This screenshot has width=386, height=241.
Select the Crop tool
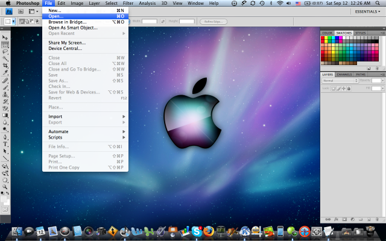pyautogui.click(x=5, y=66)
